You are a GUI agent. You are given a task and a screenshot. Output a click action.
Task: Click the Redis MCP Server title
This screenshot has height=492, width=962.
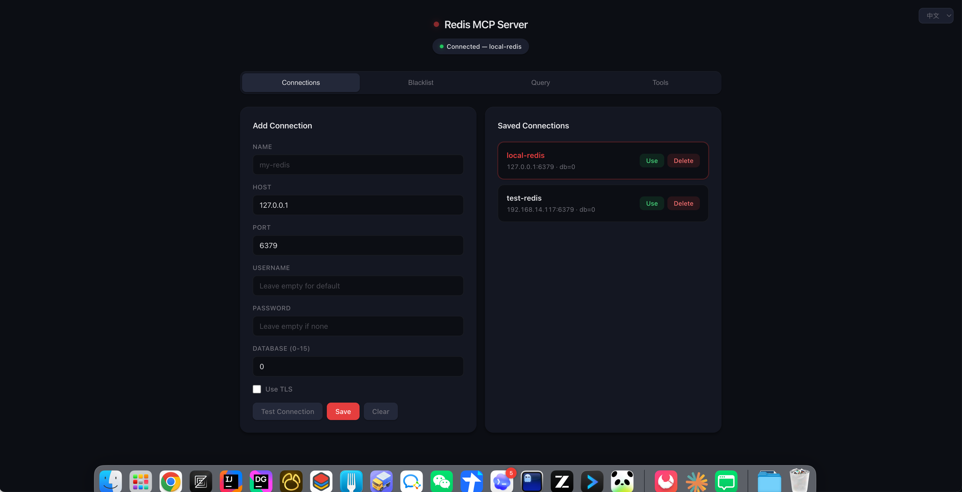[x=486, y=25]
